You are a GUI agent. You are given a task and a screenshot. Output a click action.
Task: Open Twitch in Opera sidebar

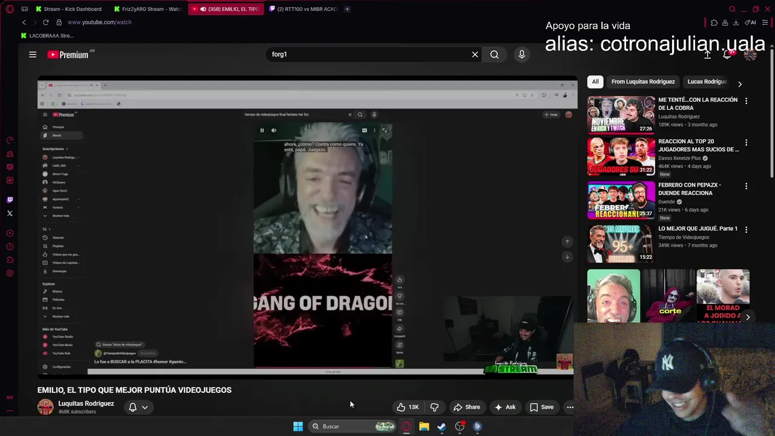10,199
